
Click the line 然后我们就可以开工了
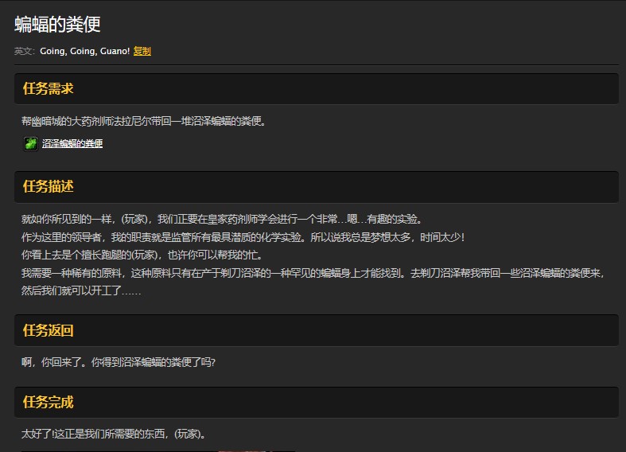pyautogui.click(x=81, y=291)
